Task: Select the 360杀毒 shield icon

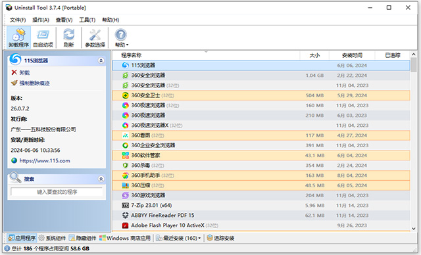Action: (126, 166)
